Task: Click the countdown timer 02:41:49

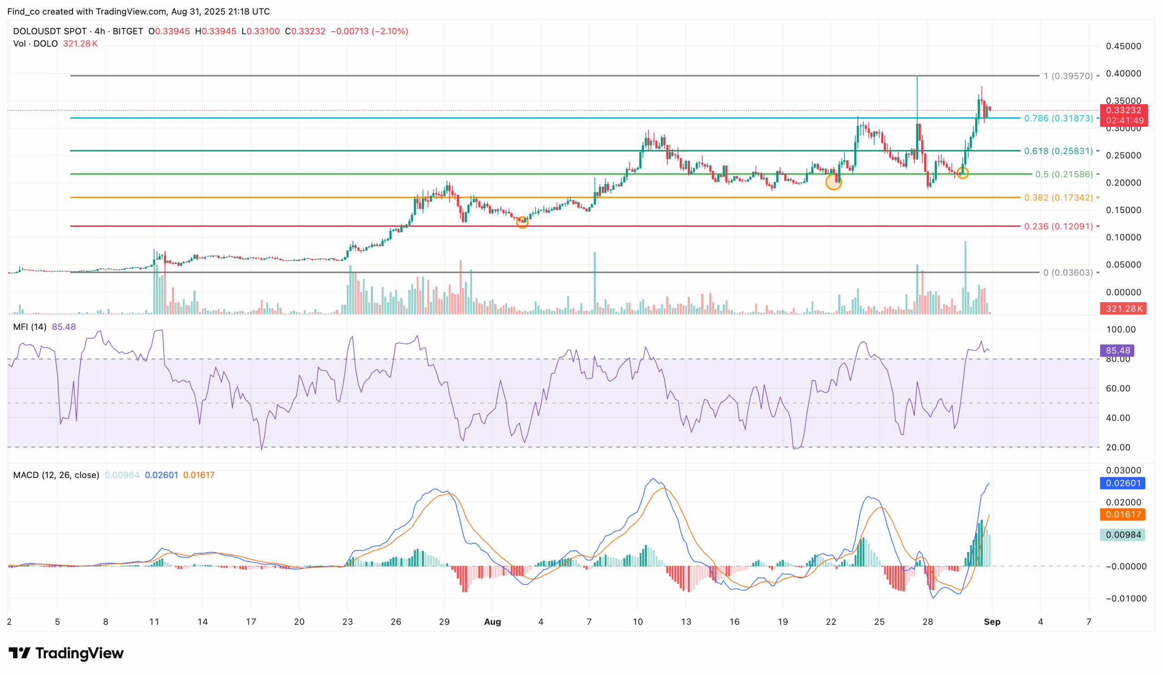Action: coord(1123,121)
